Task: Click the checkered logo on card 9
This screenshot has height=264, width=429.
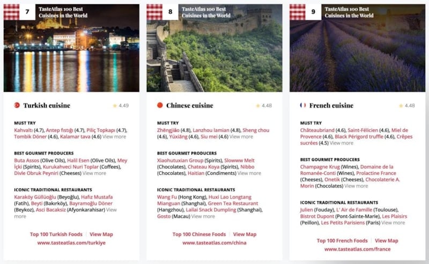Action: point(298,12)
